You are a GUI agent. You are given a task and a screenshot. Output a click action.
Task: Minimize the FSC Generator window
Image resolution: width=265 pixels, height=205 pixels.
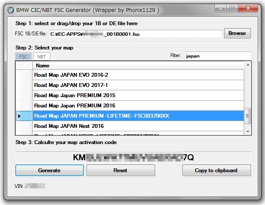221,9
